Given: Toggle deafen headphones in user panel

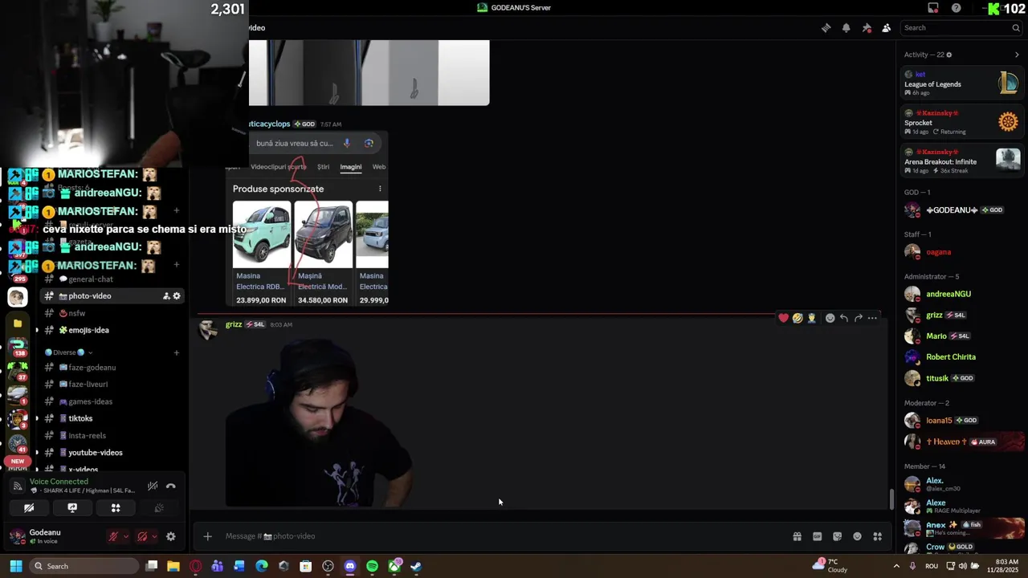Looking at the screenshot, I should (142, 536).
